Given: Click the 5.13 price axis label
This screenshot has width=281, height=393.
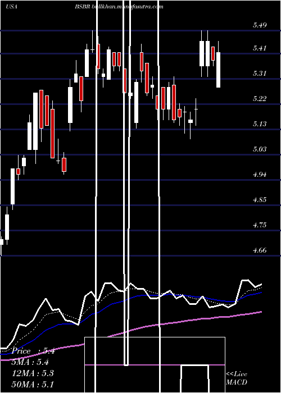Looking at the screenshot, I should click(260, 124).
